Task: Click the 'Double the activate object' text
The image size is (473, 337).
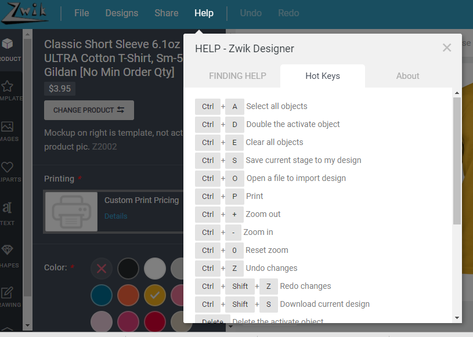Action: (x=293, y=124)
